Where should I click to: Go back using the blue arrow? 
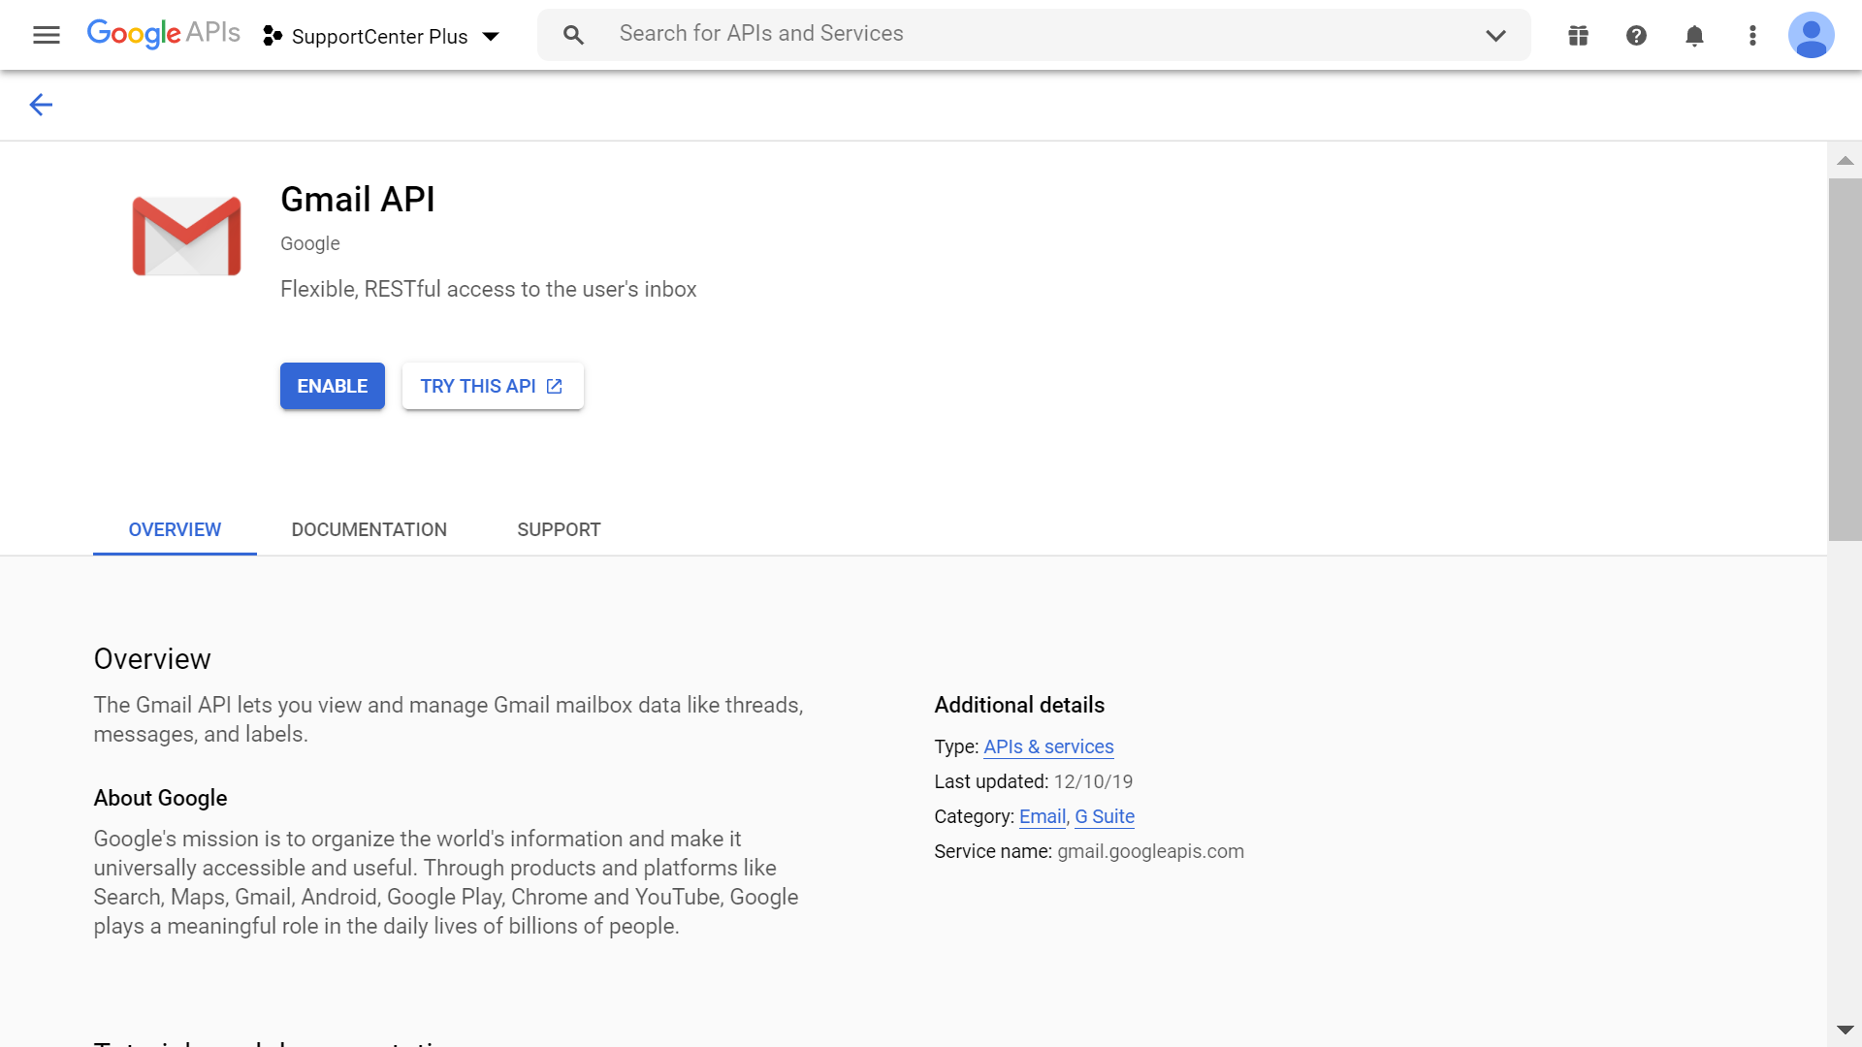tap(41, 105)
